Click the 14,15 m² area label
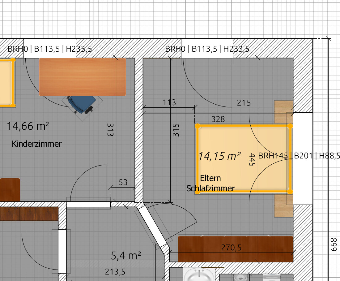This screenshot has width=340, height=281. (219, 156)
